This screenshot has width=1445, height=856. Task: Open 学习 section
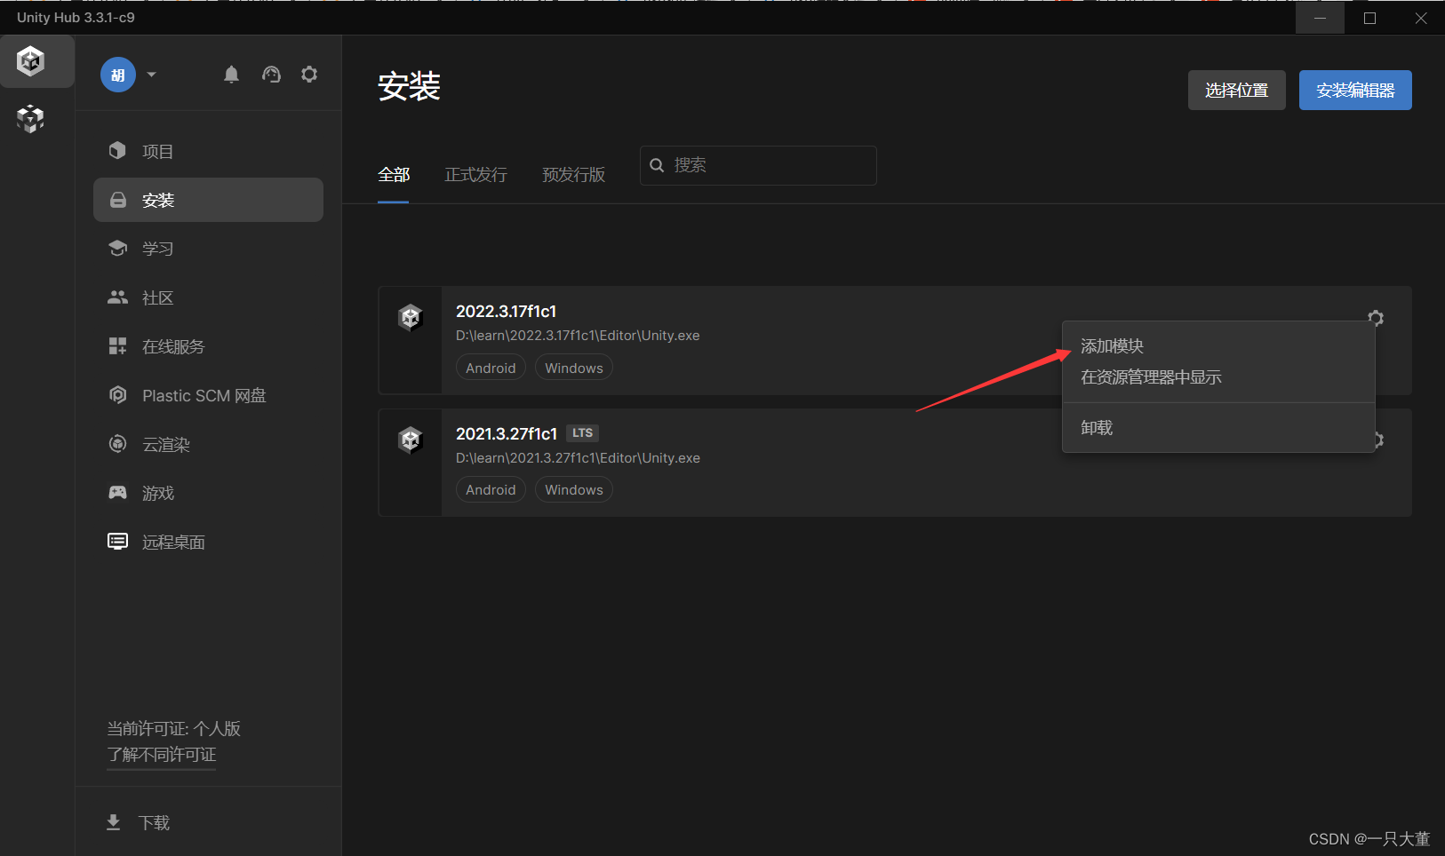coord(208,249)
